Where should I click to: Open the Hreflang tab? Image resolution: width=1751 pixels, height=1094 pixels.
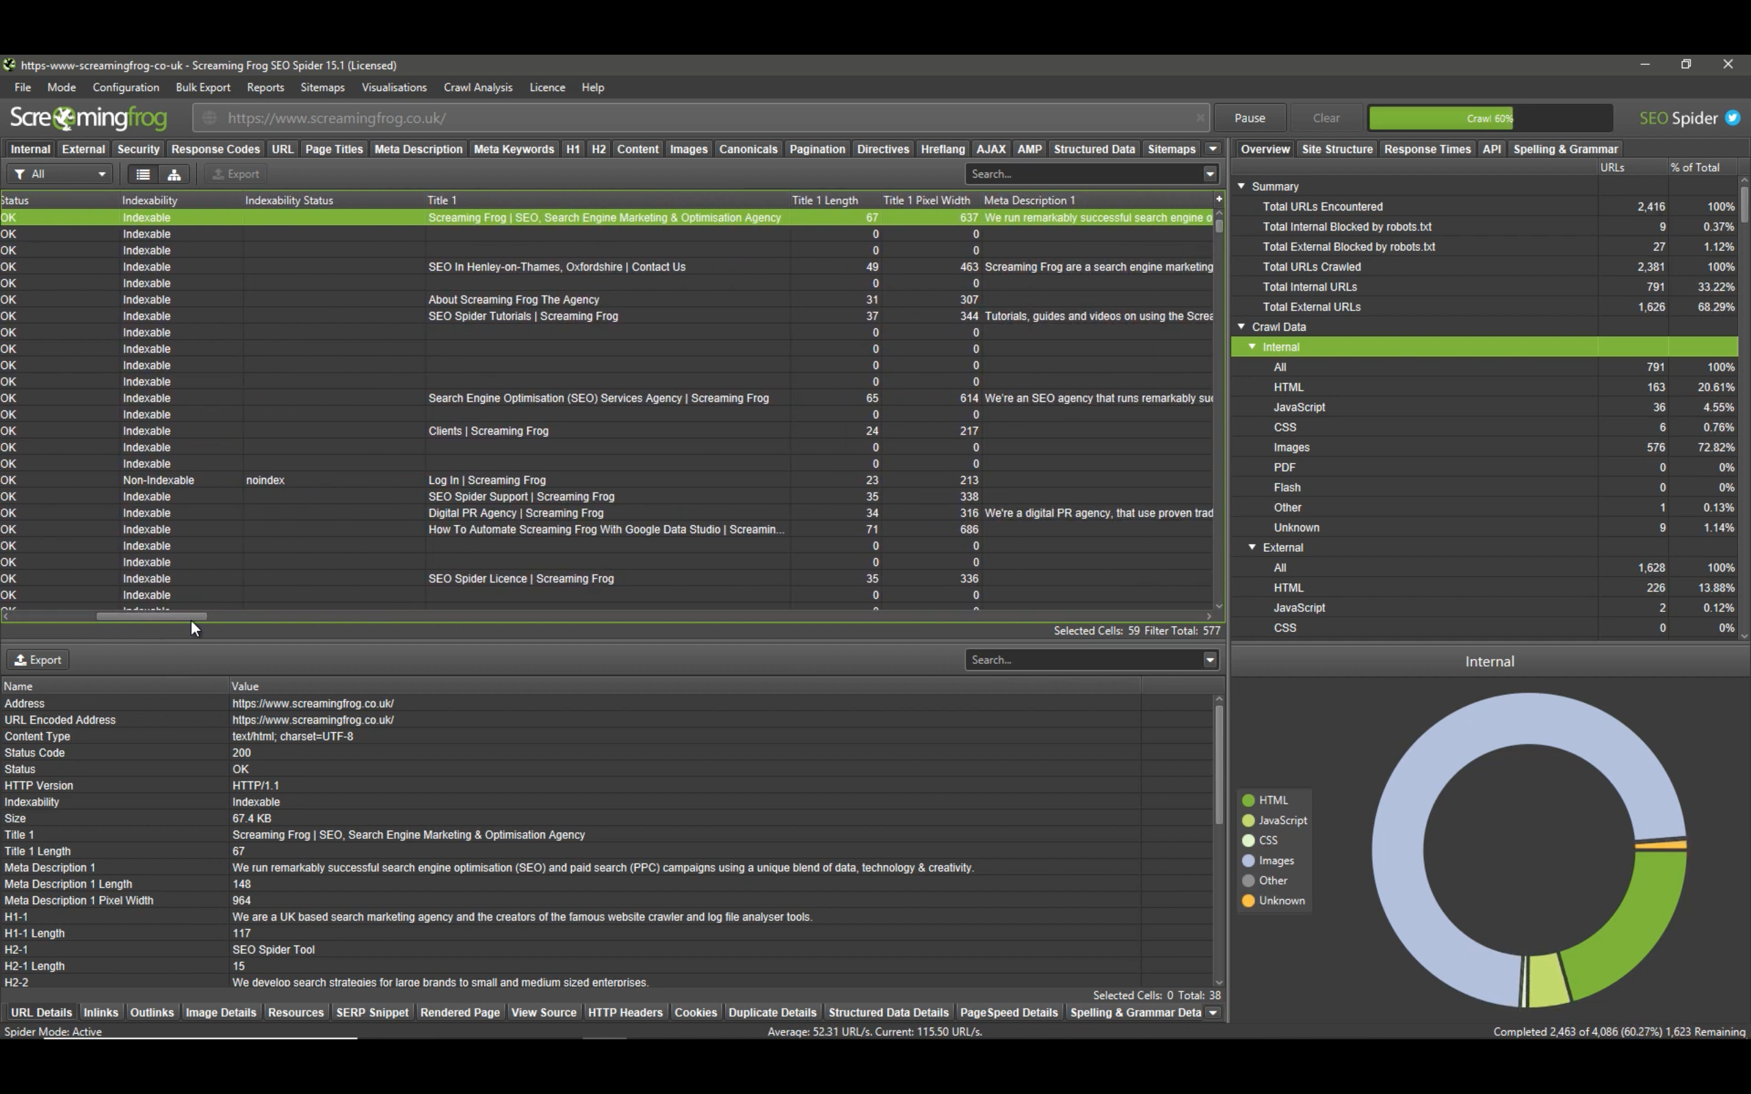[x=943, y=149]
